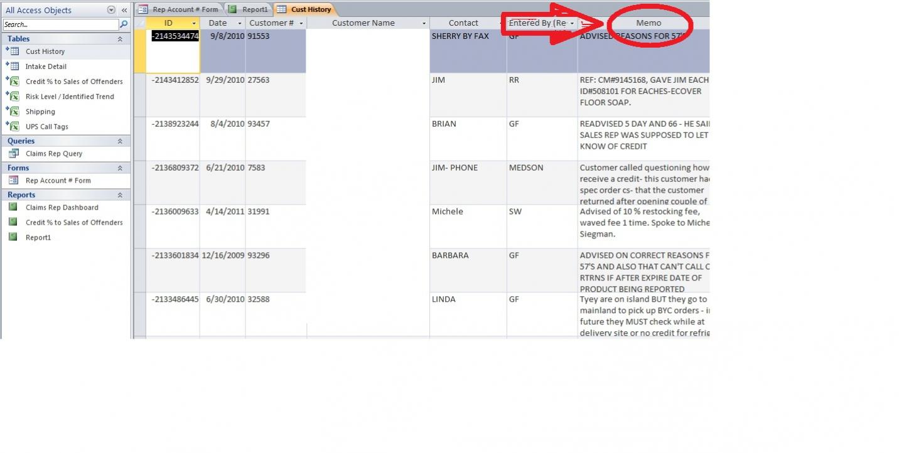899x453 pixels.
Task: Select the Cust History tab
Action: pos(304,9)
